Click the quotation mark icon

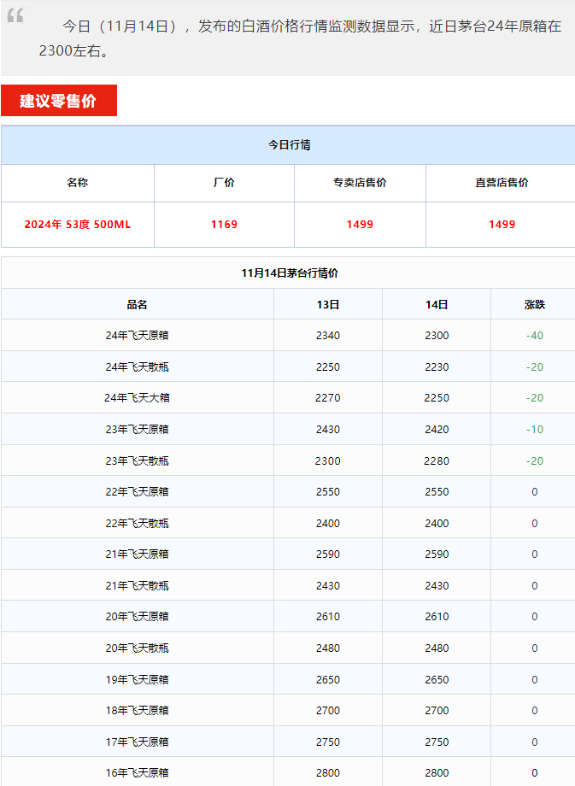click(x=15, y=16)
